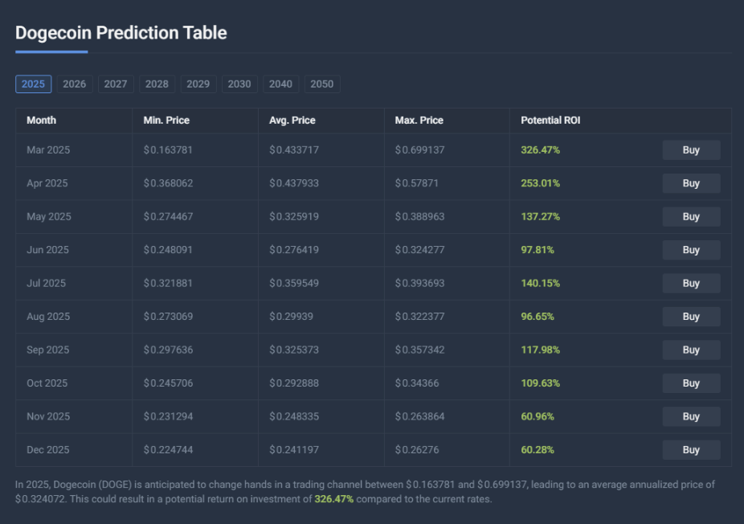Screen dimensions: 744x524
Task: Click Buy in the Mar 2025 row
Action: [x=691, y=150]
